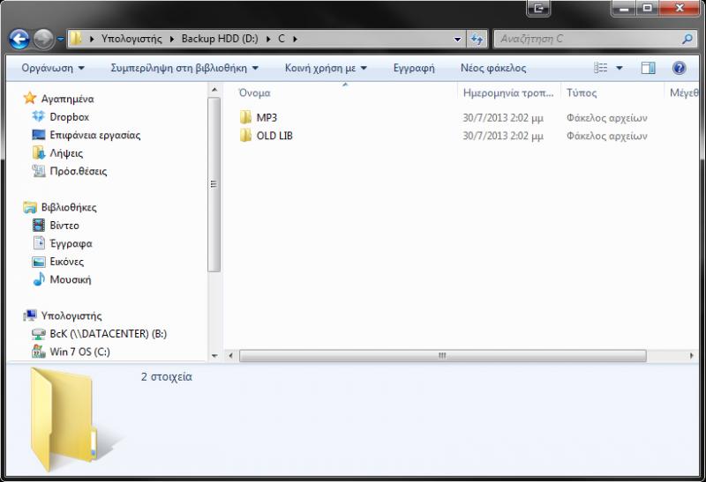Change view using the view icon
Image resolution: width=706 pixels, height=482 pixels.
pyautogui.click(x=601, y=68)
